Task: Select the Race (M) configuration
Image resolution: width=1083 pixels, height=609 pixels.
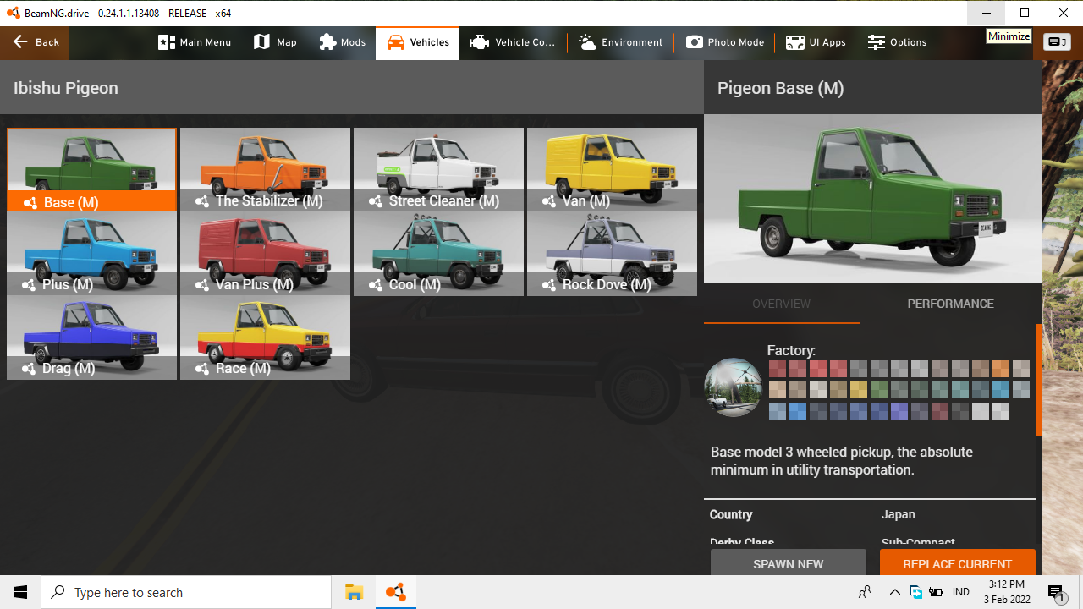Action: coord(265,337)
